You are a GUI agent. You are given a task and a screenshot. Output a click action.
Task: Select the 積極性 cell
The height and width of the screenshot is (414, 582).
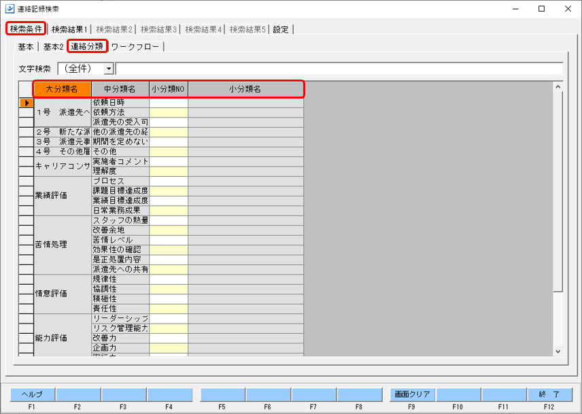pyautogui.click(x=120, y=299)
